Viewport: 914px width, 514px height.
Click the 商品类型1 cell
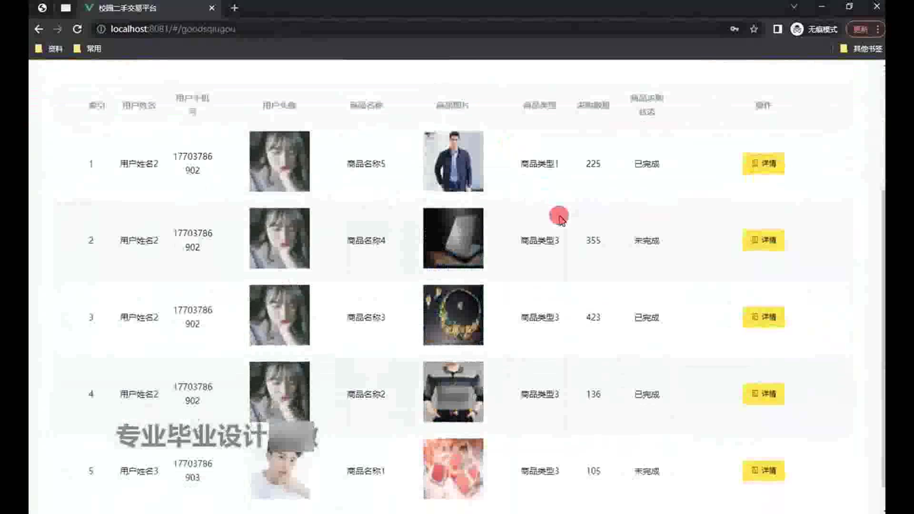coord(540,164)
